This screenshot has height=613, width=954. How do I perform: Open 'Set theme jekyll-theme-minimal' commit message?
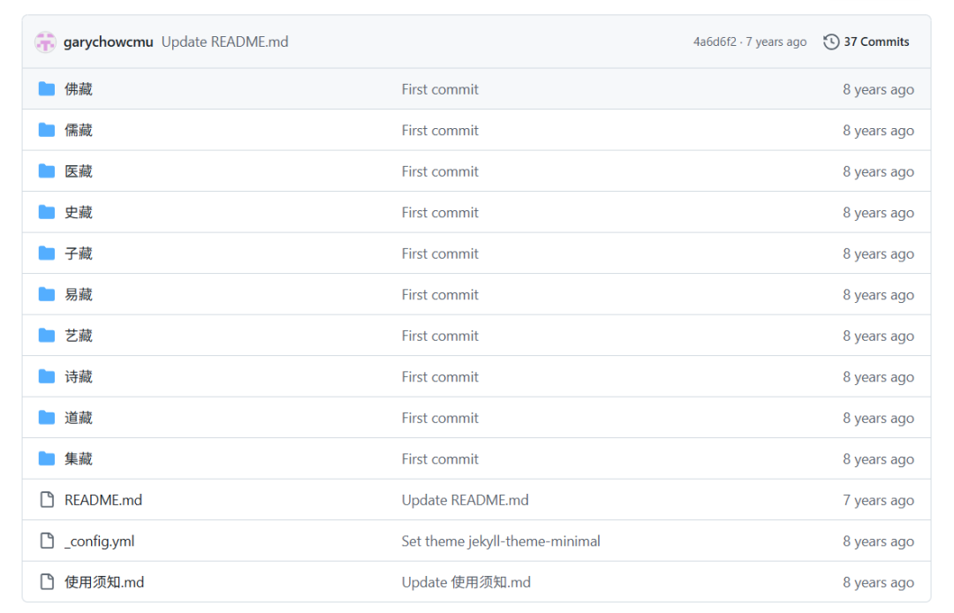501,541
